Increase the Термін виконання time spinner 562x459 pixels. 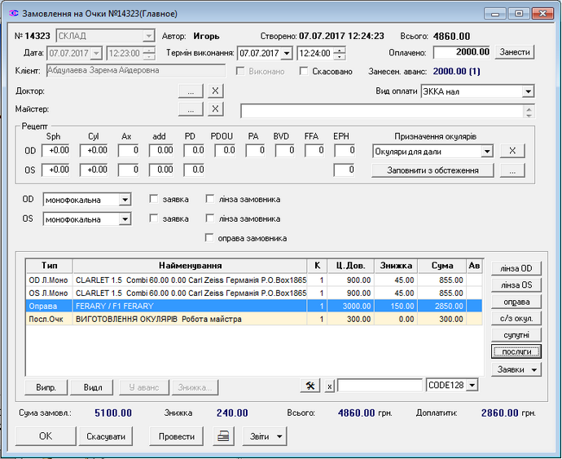pos(340,49)
